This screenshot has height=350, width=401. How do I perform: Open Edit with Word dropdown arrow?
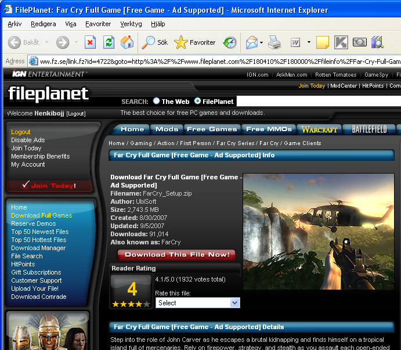tap(309, 42)
